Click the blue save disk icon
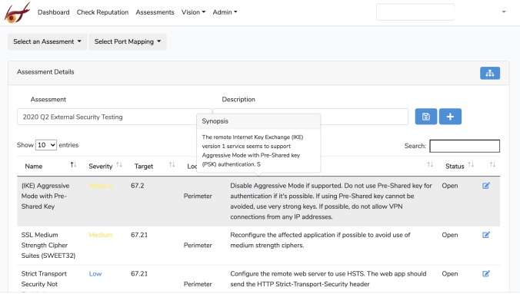520x294 pixels. coord(426,117)
